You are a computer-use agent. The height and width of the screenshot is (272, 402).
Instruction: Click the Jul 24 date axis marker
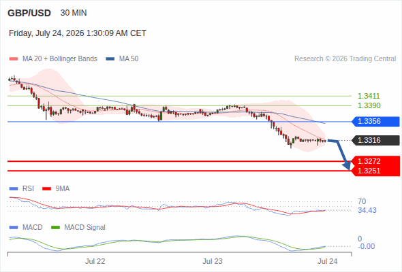pyautogui.click(x=328, y=261)
